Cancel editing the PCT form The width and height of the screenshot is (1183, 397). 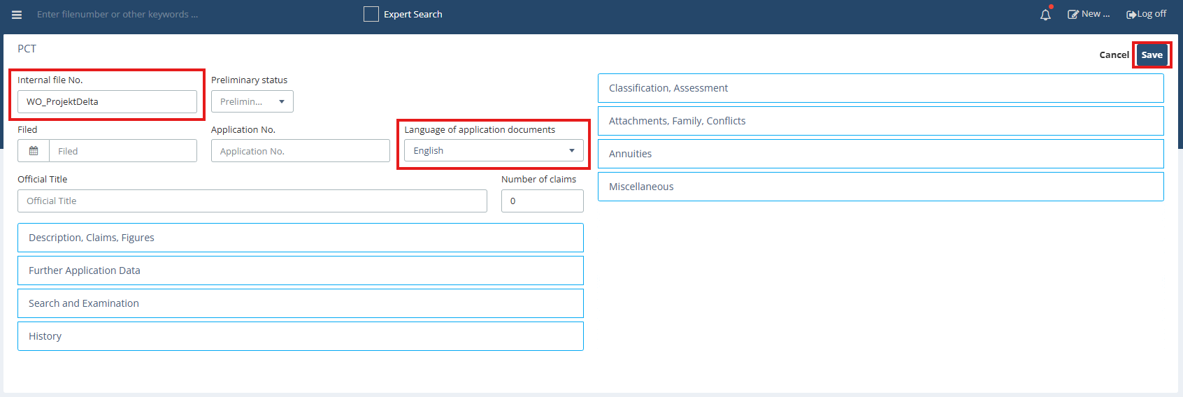(x=1114, y=55)
